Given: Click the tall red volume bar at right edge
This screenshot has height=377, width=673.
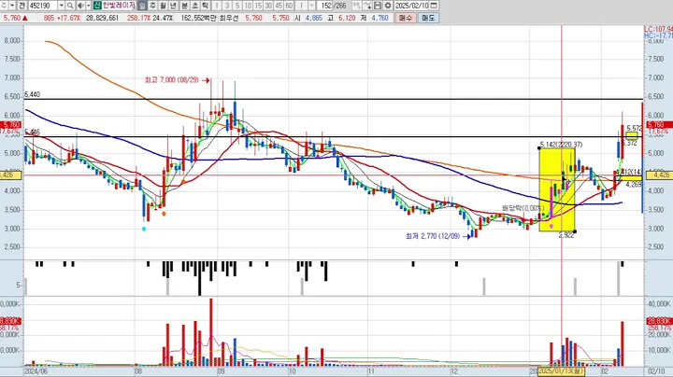Looking at the screenshot, I should [x=623, y=343].
